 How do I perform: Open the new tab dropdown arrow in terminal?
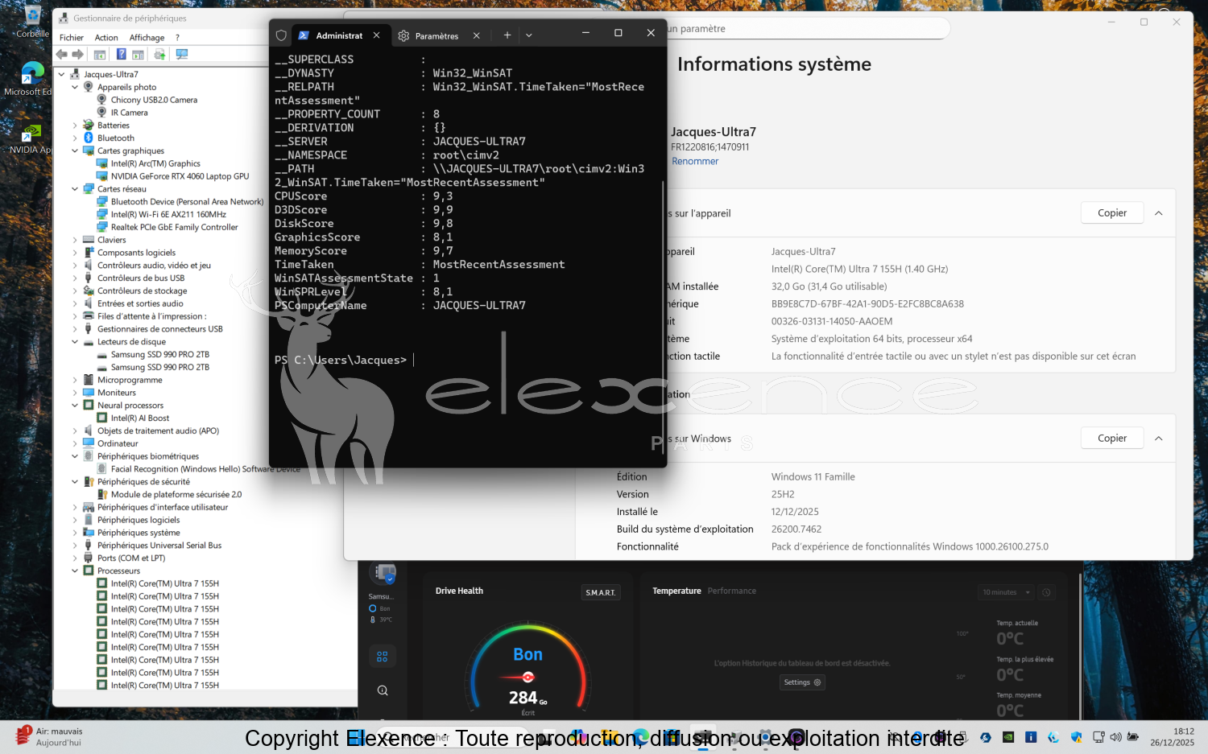[529, 35]
